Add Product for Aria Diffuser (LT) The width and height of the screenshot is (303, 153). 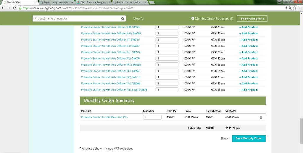coord(249,46)
